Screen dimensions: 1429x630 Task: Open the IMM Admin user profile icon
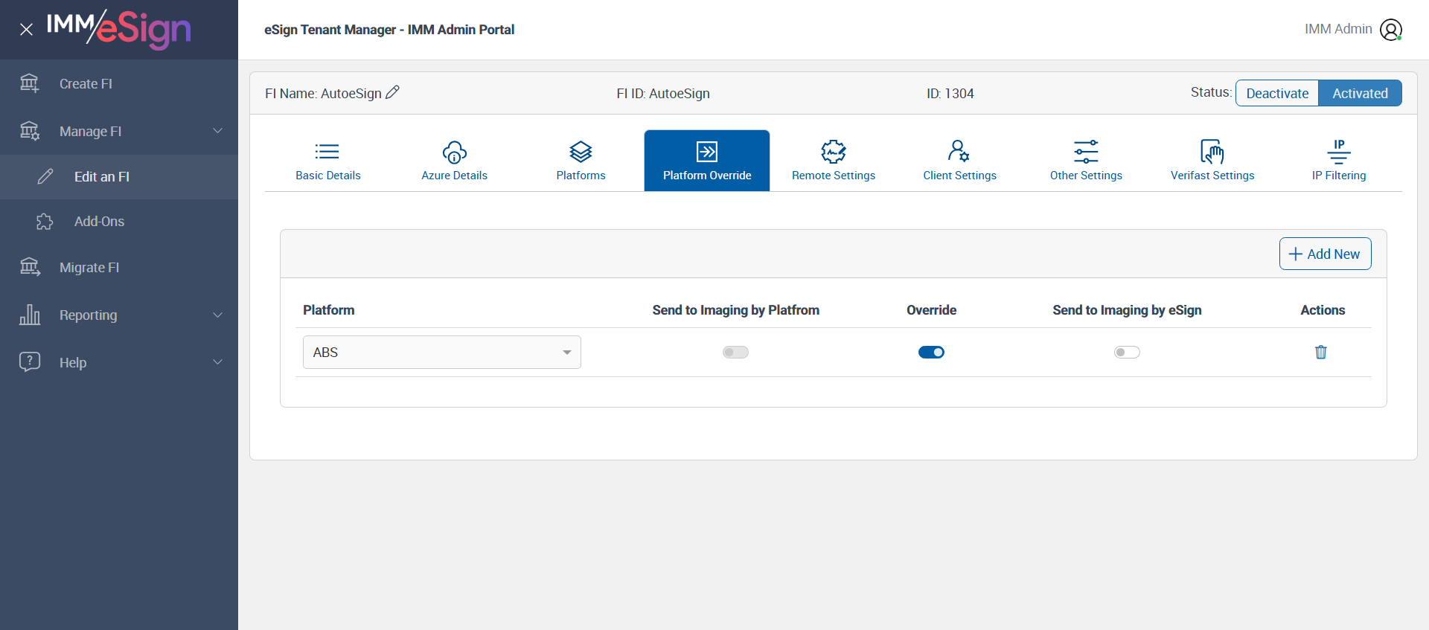pyautogui.click(x=1391, y=30)
